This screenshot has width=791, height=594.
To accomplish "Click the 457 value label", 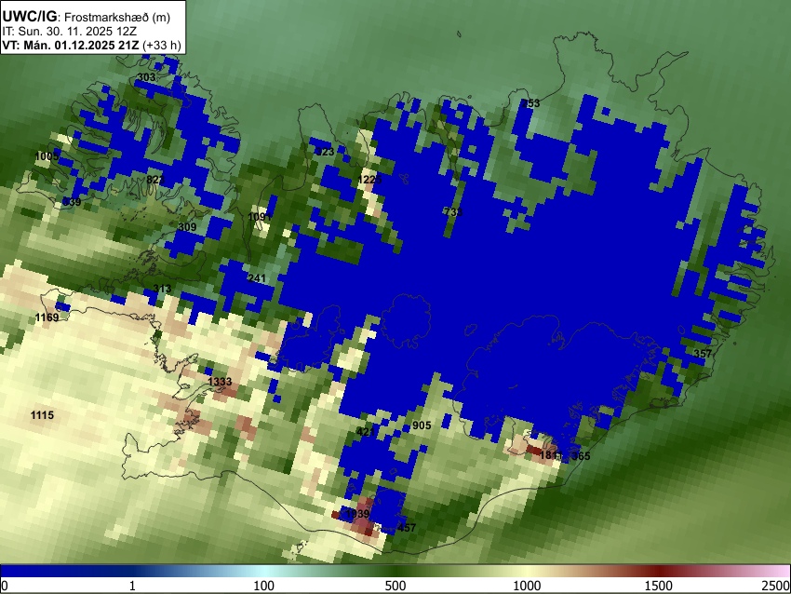I will pyautogui.click(x=407, y=528).
